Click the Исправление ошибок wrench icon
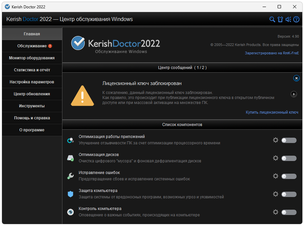304x226 pixels. [70, 176]
